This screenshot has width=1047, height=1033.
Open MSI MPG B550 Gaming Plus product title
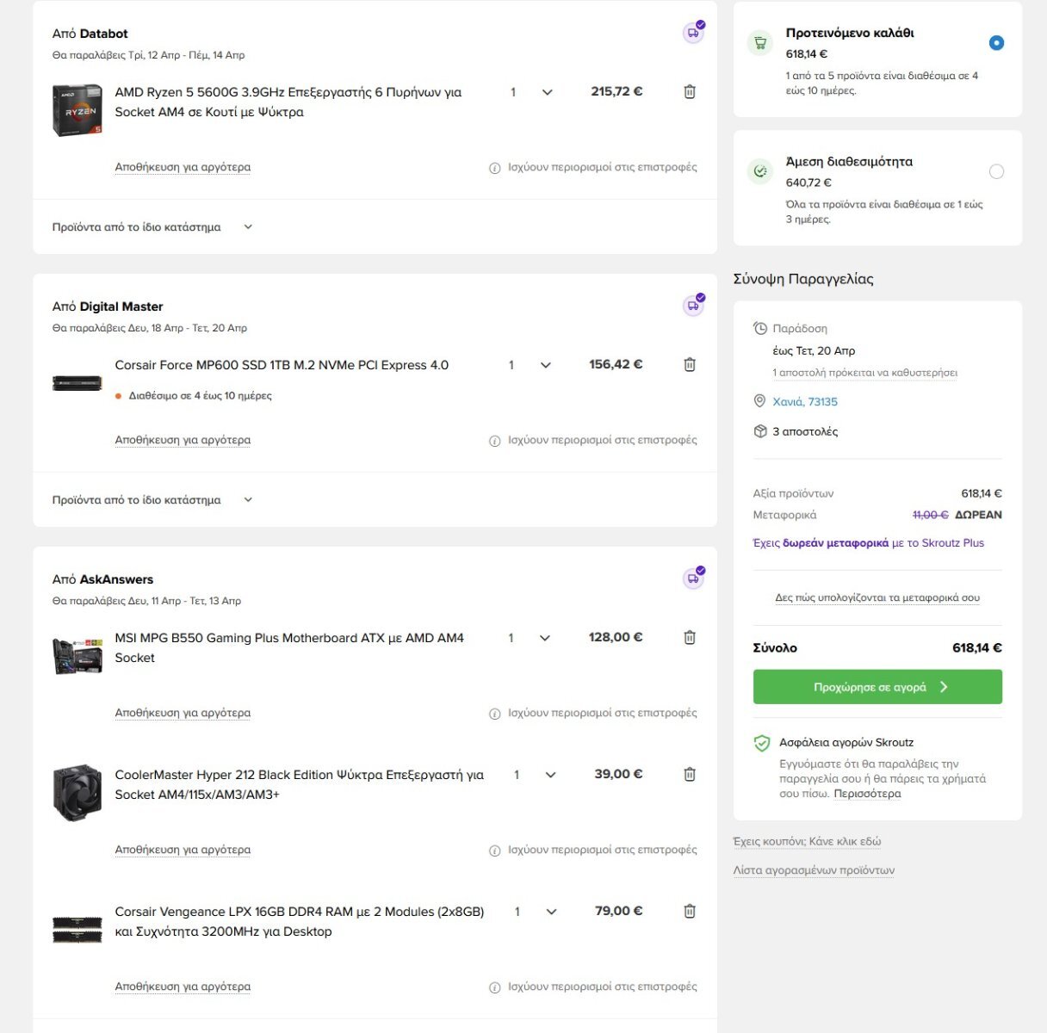tap(289, 647)
